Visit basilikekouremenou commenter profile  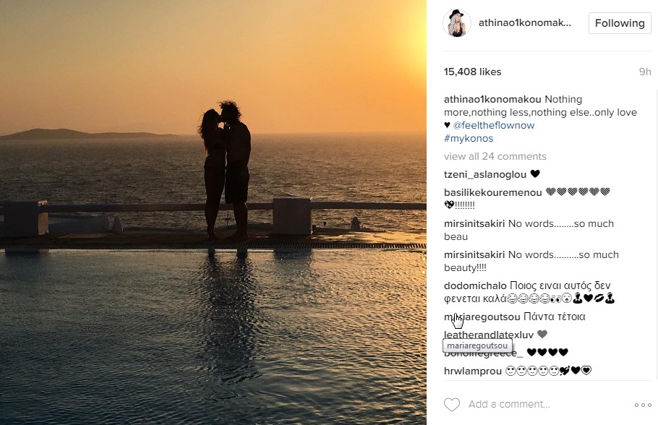[x=493, y=192]
